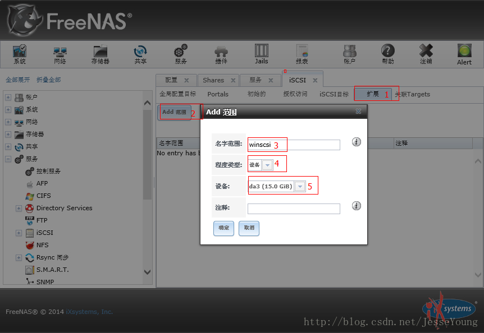Click the info icon beside 名字范围 field
The height and width of the screenshot is (333, 484).
356,142
